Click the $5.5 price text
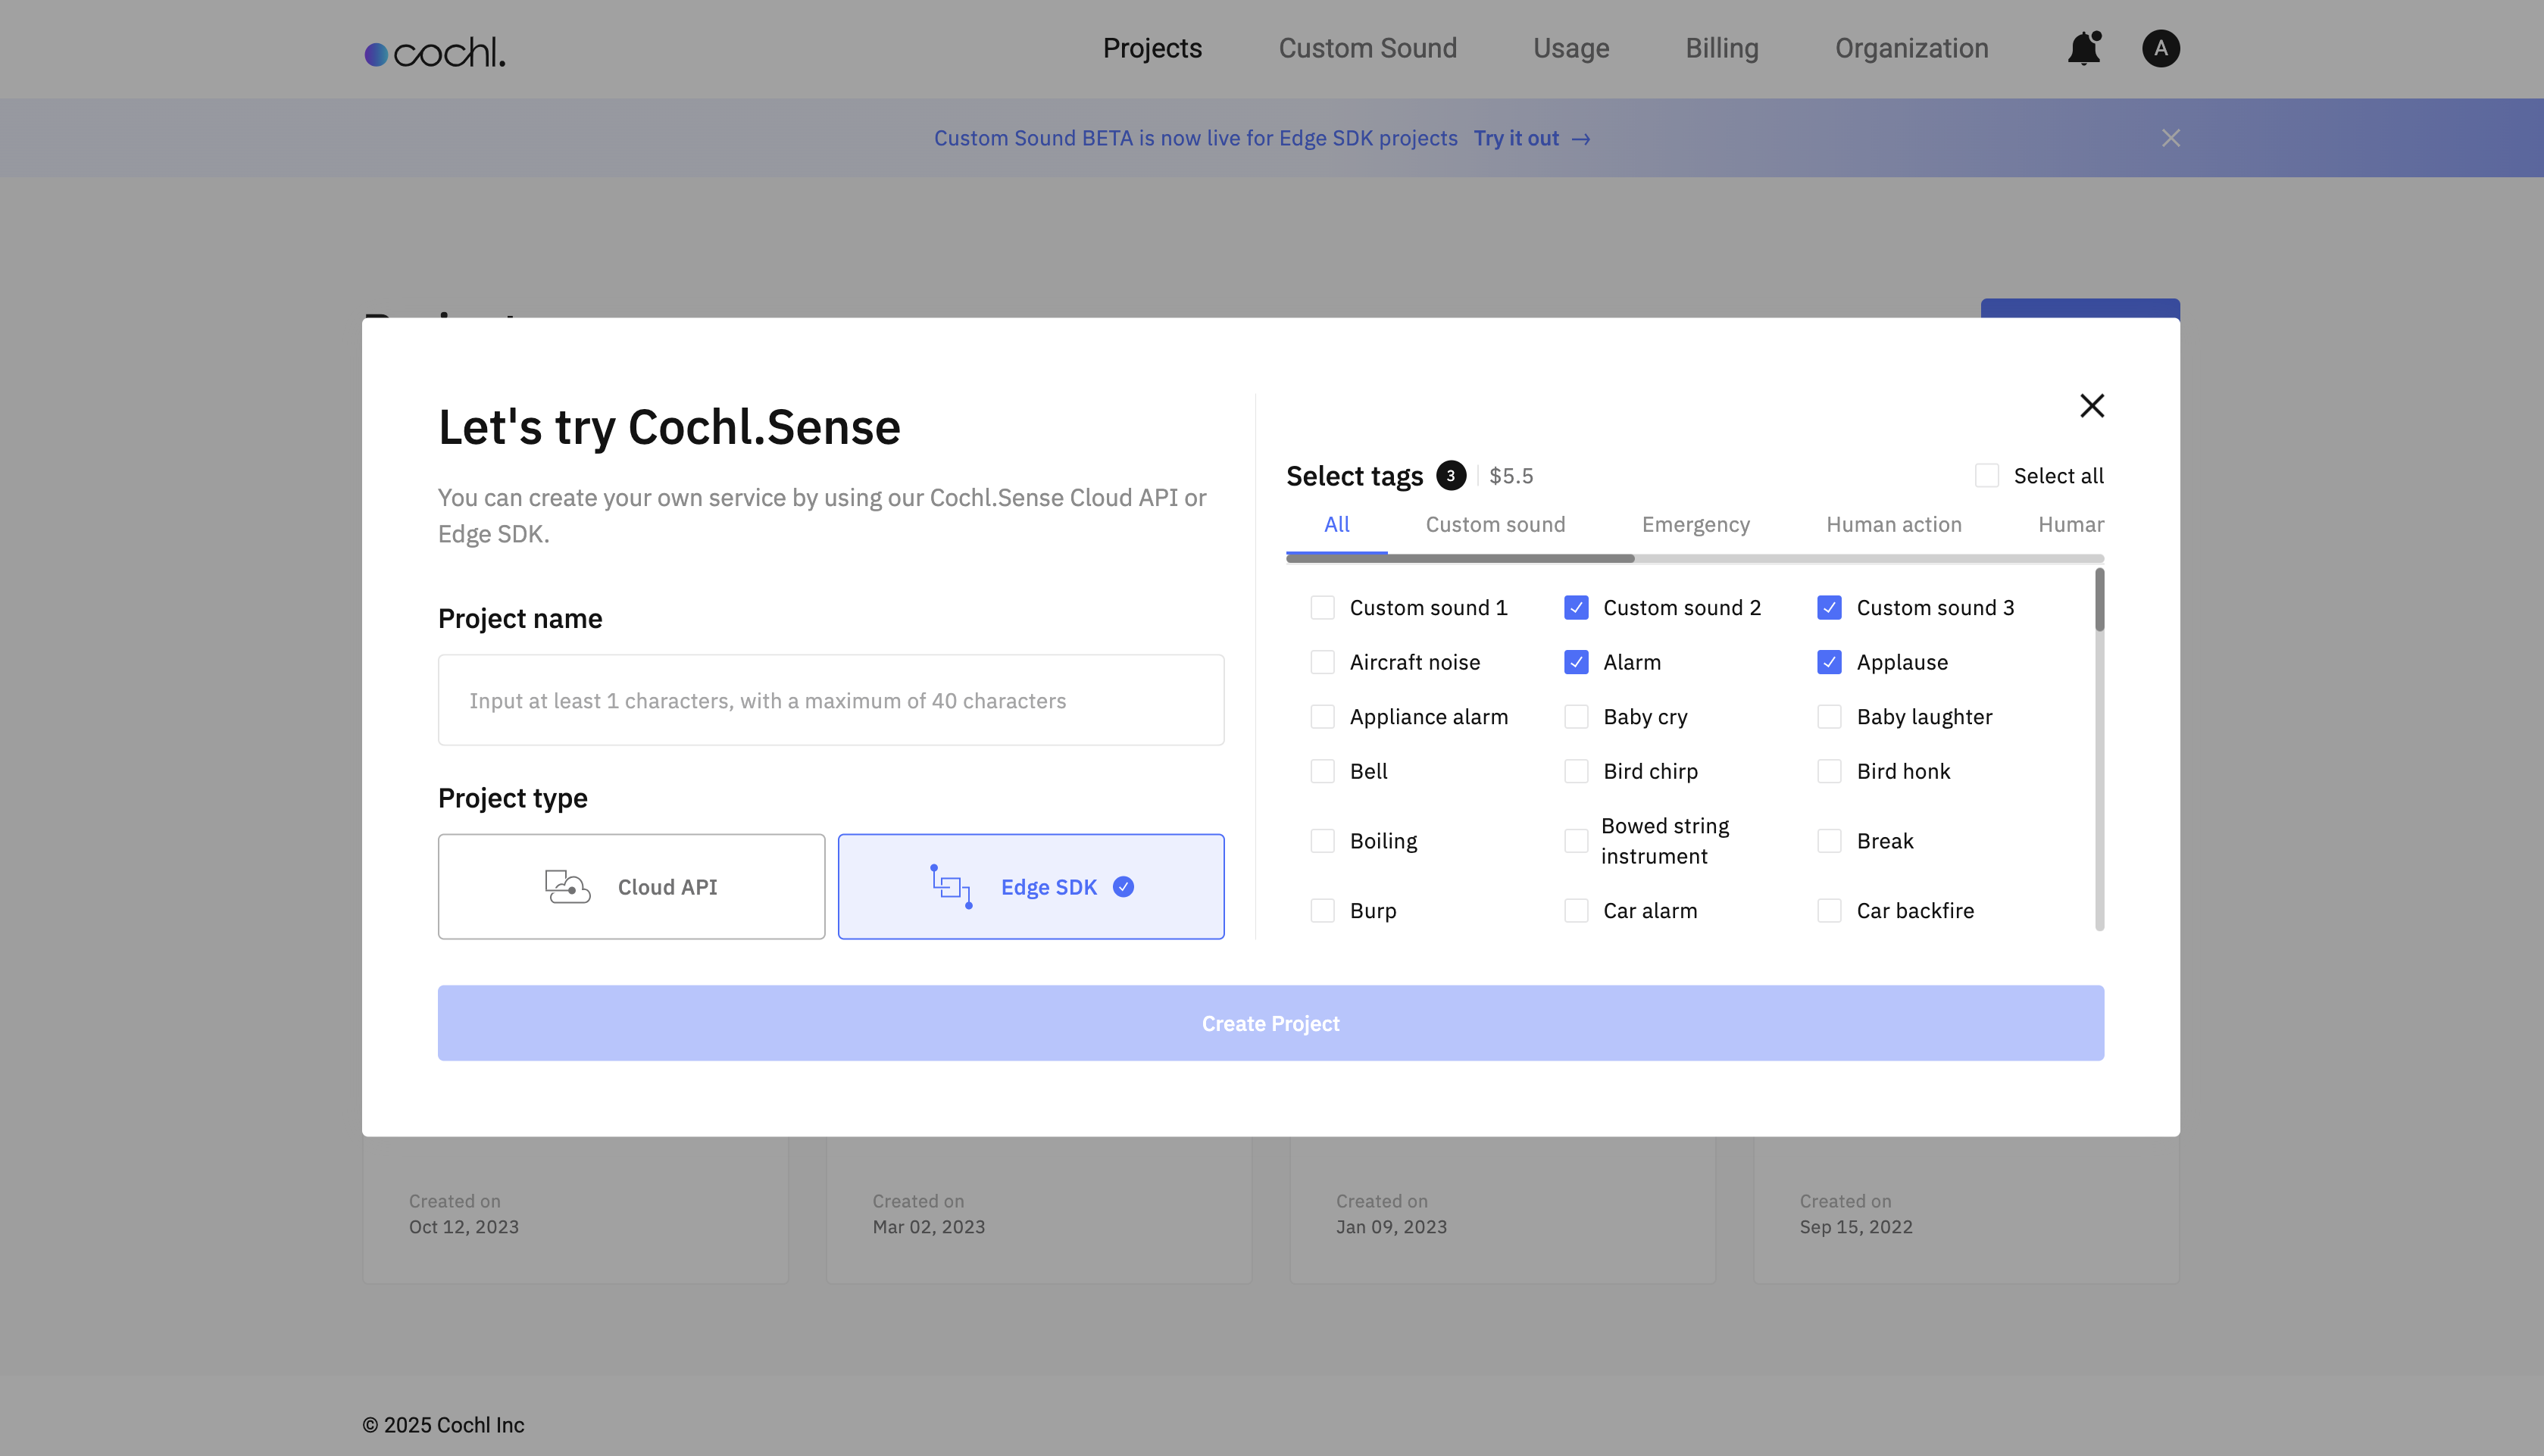The image size is (2544, 1456). 1511,476
